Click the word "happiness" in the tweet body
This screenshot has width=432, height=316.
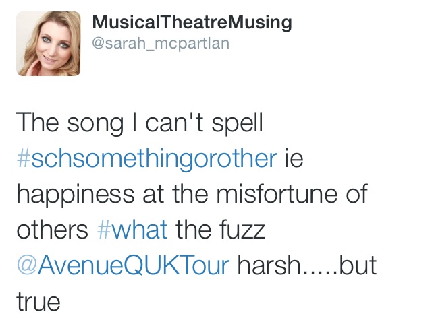pos(76,195)
